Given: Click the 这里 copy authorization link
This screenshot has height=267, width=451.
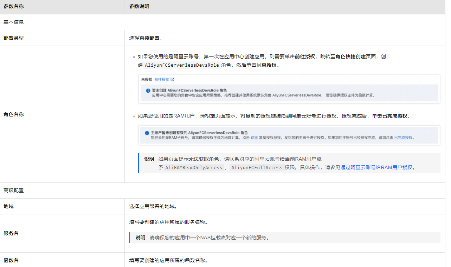Looking at the screenshot, I should point(254,138).
